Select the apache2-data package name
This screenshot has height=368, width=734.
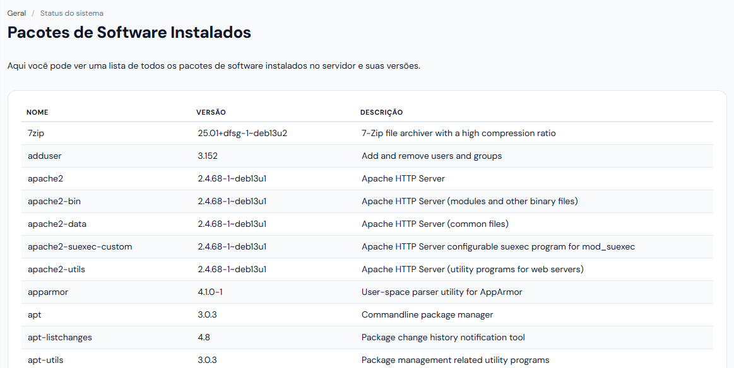click(57, 224)
